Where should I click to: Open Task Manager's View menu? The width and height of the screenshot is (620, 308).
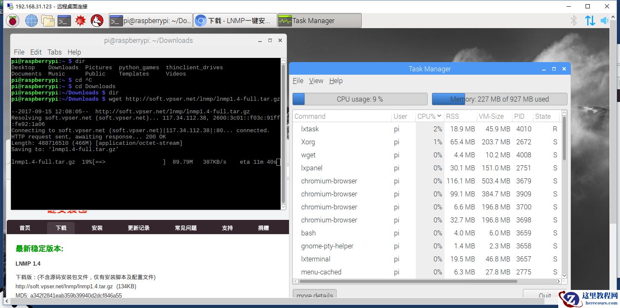coord(316,81)
